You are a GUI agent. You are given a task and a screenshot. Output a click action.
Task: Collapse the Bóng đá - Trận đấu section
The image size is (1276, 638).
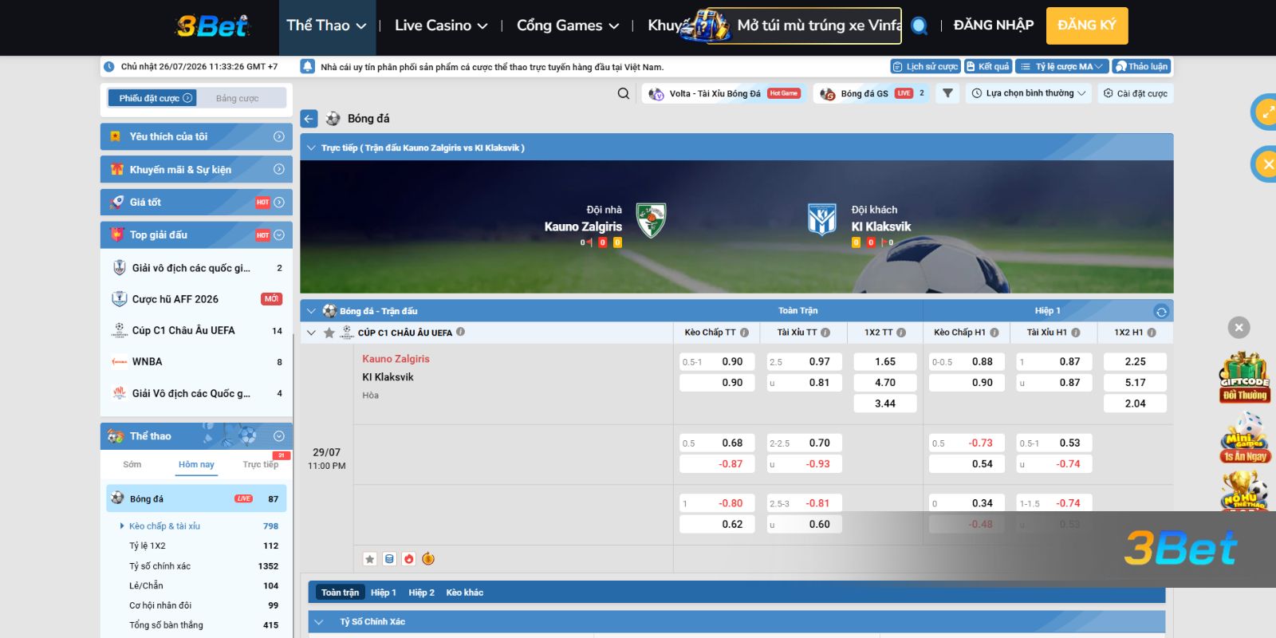311,311
